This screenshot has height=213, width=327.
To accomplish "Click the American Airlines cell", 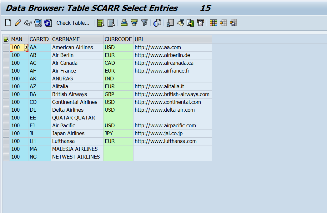I will [77, 47].
